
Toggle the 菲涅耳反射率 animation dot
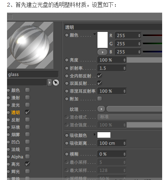tap(67, 91)
